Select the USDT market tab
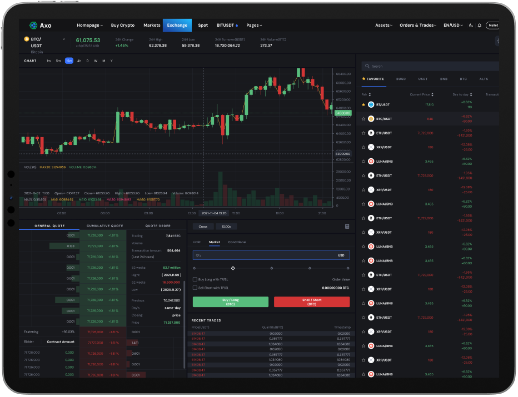Viewport: 518px width, 397px height. [423, 79]
